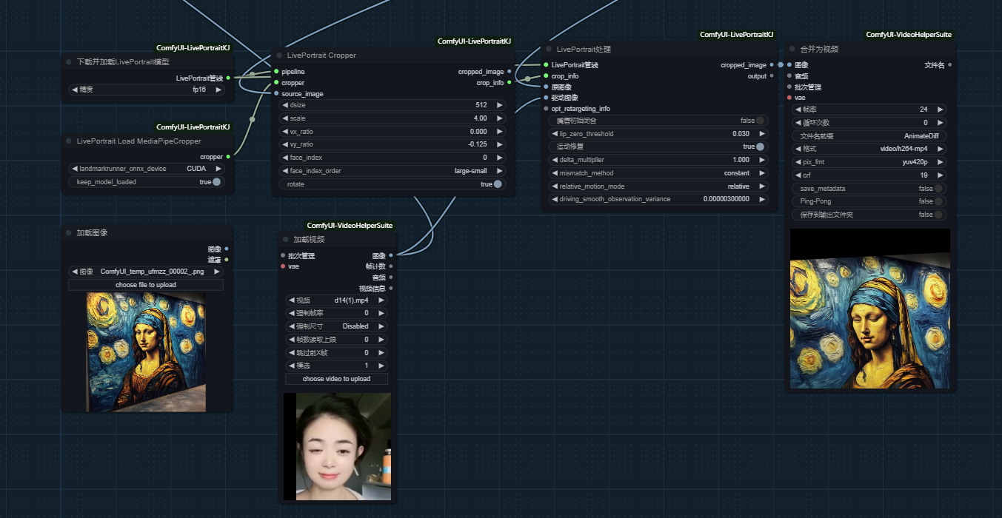Click the choose video to upload button
The height and width of the screenshot is (518, 1002).
336,379
